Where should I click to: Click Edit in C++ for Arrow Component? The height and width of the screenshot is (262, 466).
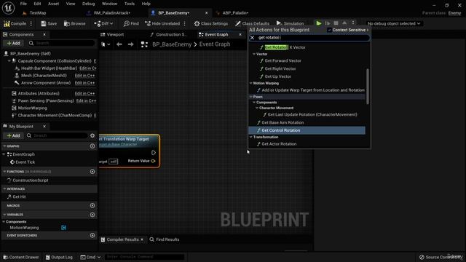tap(84, 83)
